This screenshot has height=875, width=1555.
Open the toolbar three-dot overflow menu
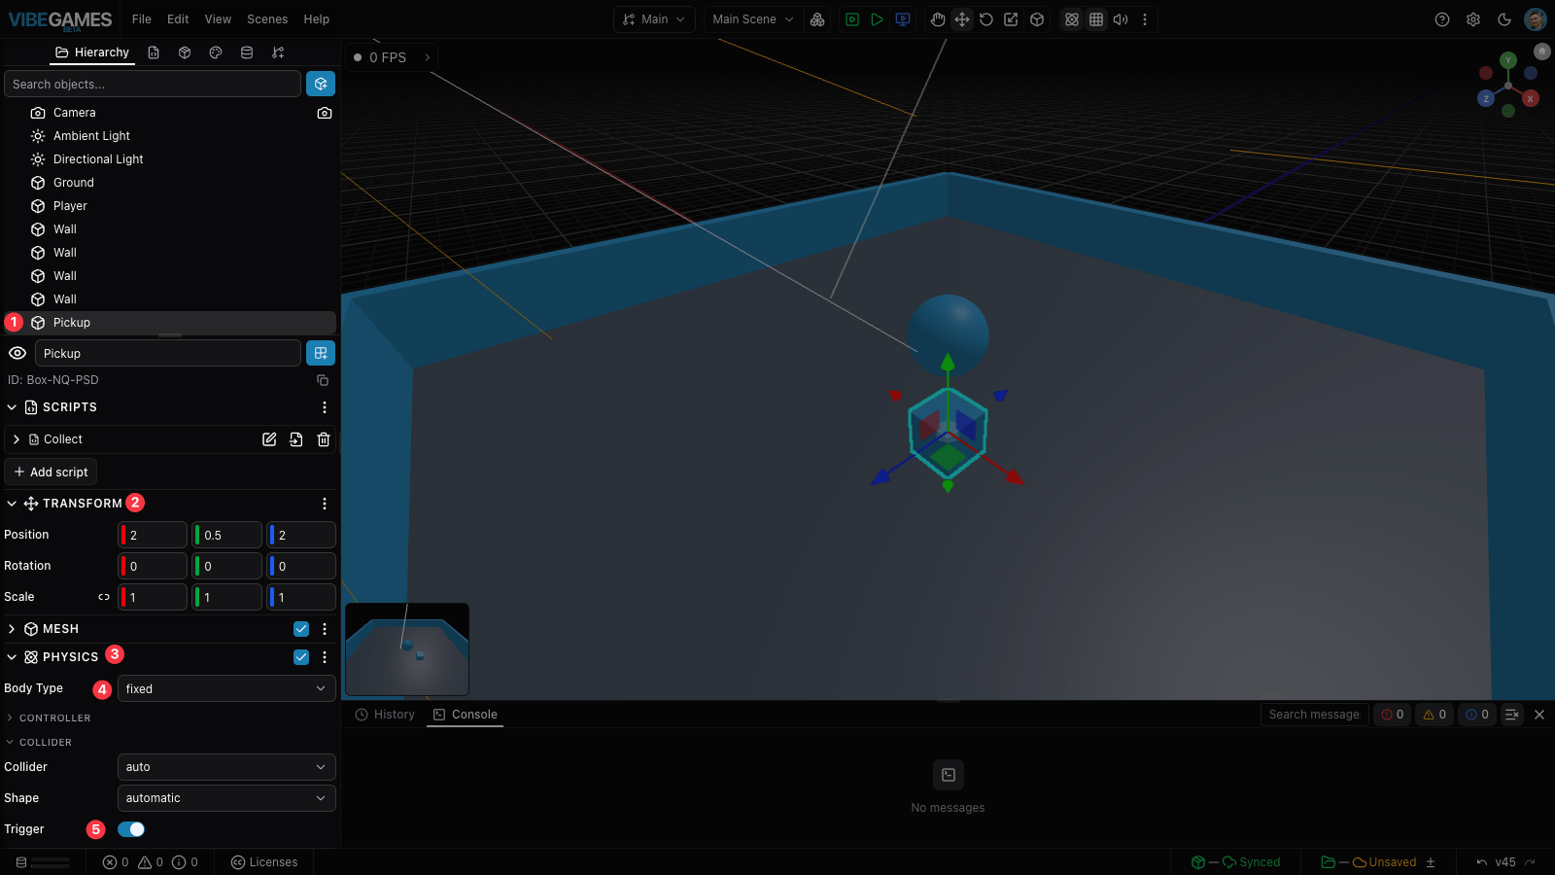click(x=1145, y=19)
